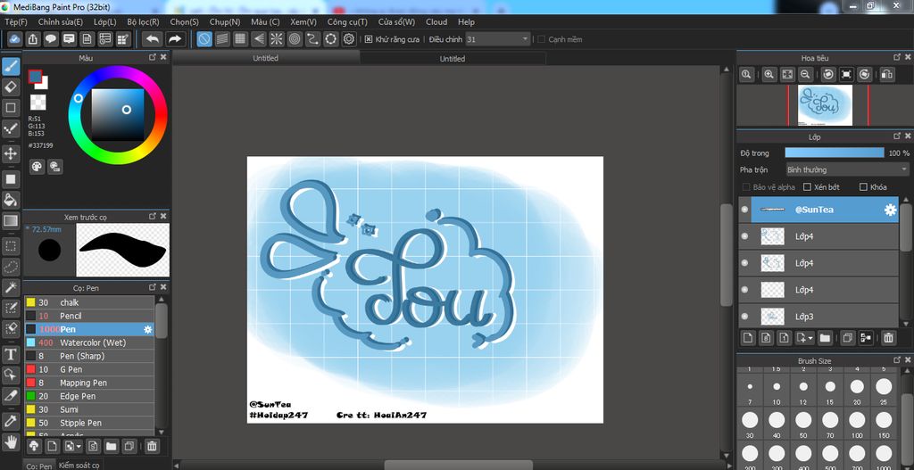Open @SunTea layer settings gear
This screenshot has height=470, width=914.
pos(890,210)
